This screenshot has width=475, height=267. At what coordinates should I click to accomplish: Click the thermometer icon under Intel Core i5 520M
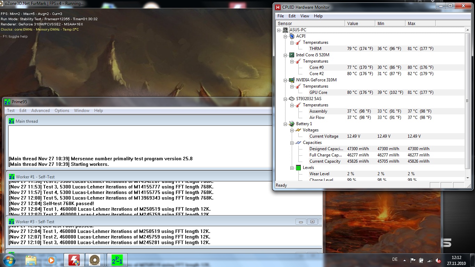[298, 61]
